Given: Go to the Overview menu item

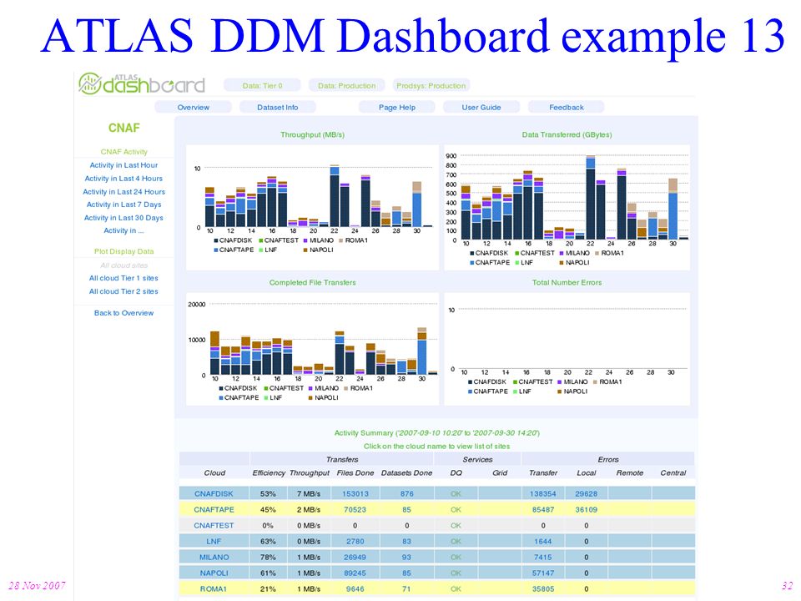Looking at the screenshot, I should pyautogui.click(x=193, y=107).
